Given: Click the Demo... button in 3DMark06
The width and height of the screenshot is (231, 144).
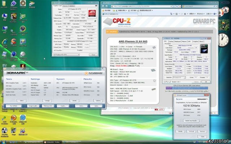Looking at the screenshot, I should [x=81, y=106].
